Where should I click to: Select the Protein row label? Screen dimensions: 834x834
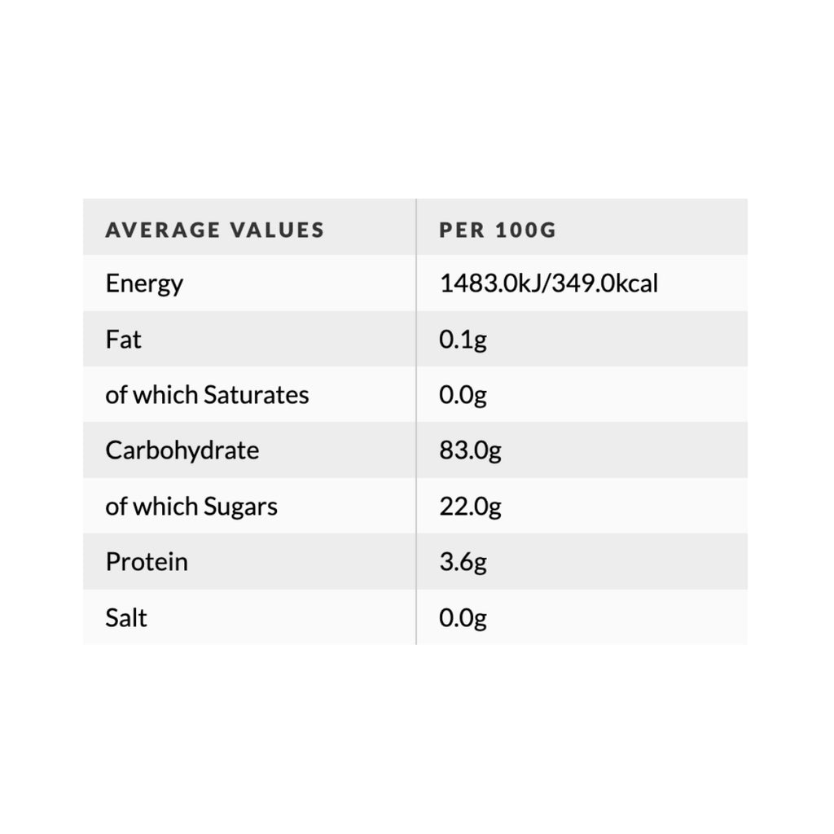click(x=147, y=562)
